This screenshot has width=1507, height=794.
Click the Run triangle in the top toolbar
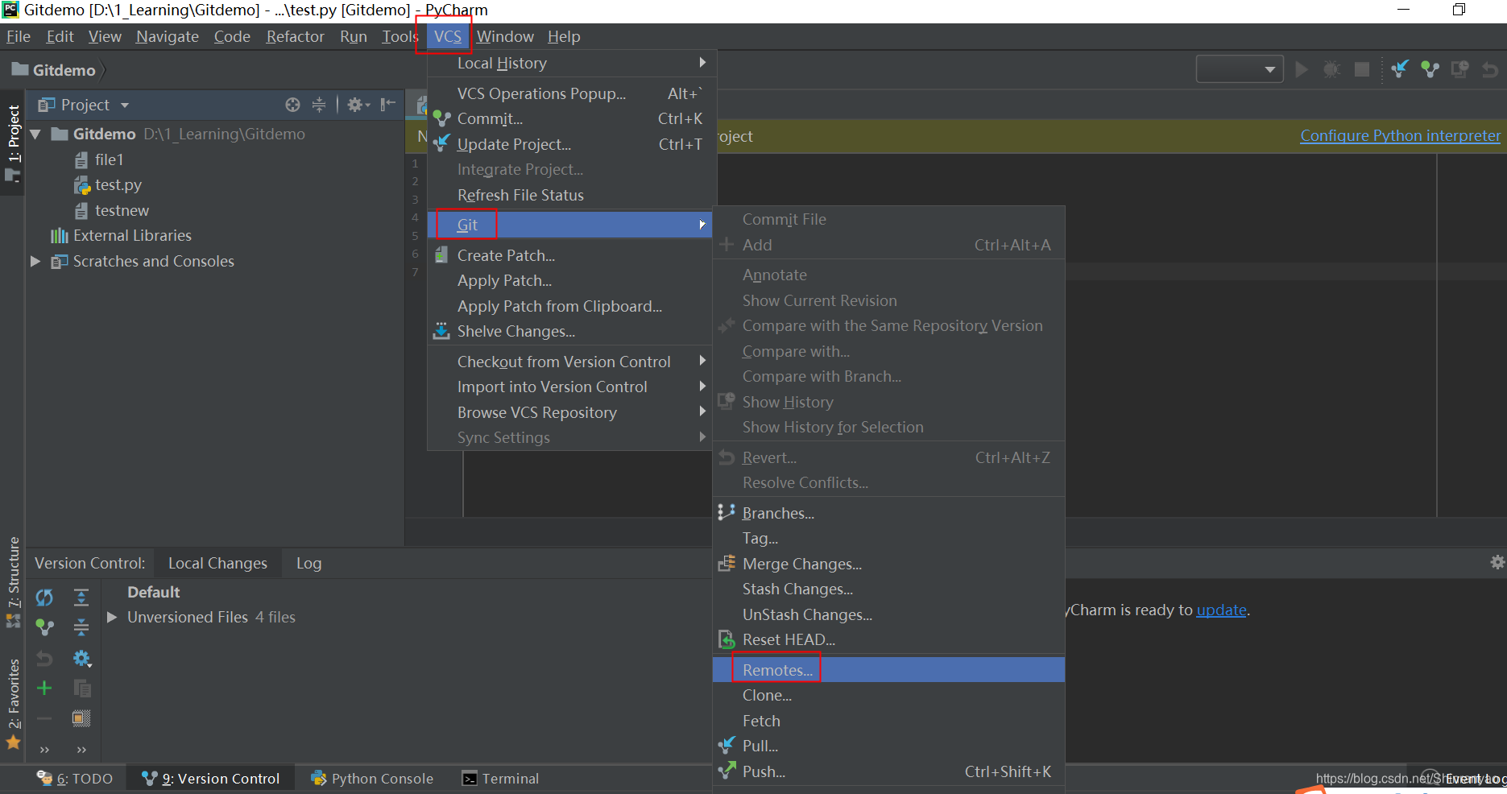[x=1301, y=70]
